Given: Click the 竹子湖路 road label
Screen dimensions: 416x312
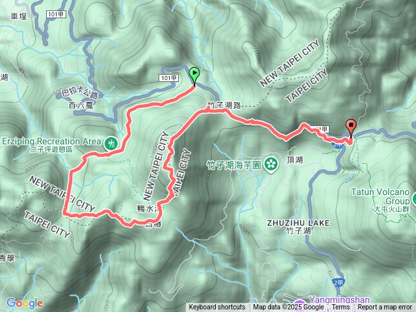Looking at the screenshot, I should [224, 105].
